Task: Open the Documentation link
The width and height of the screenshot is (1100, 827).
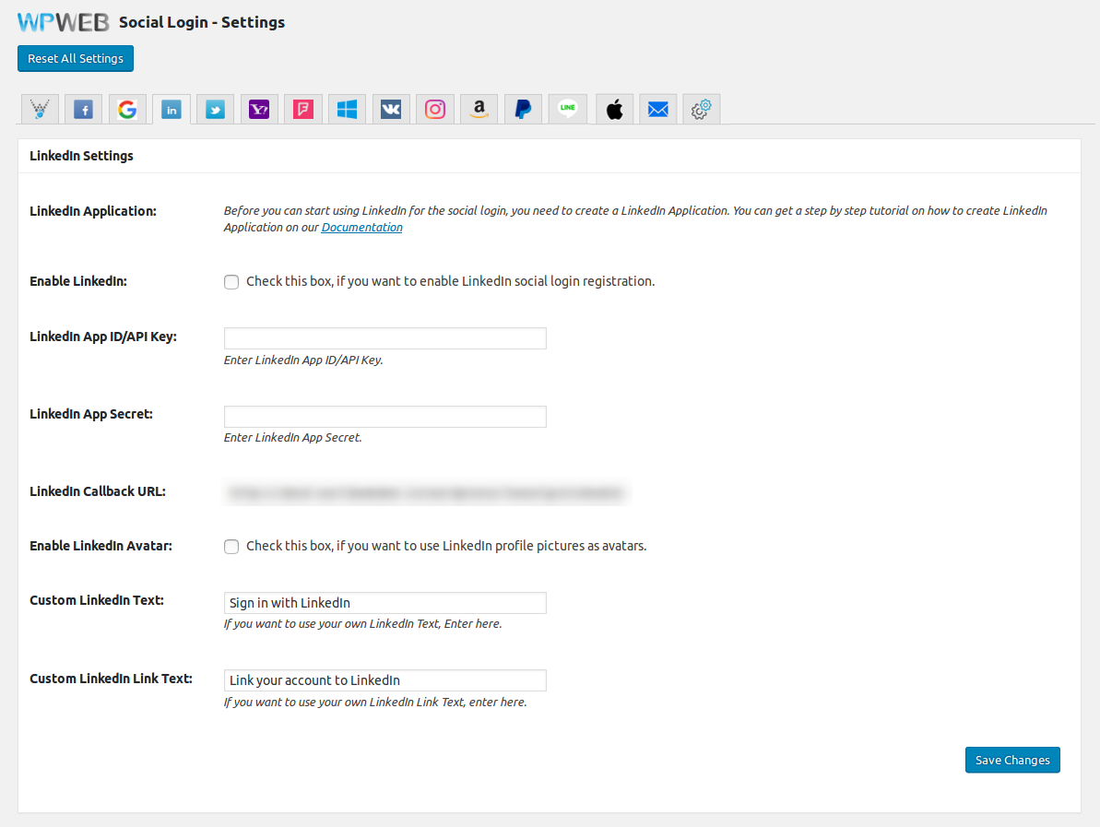Action: [x=361, y=228]
